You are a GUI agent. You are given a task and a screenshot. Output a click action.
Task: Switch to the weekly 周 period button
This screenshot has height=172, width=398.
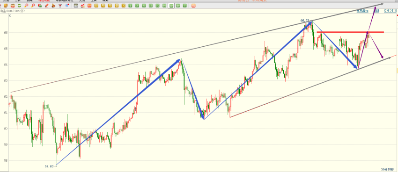coord(103,6)
